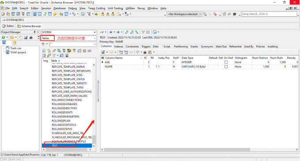300x161 pixels.
Task: Click the save icon in Project Manager toolbar
Action: [x=26, y=37]
